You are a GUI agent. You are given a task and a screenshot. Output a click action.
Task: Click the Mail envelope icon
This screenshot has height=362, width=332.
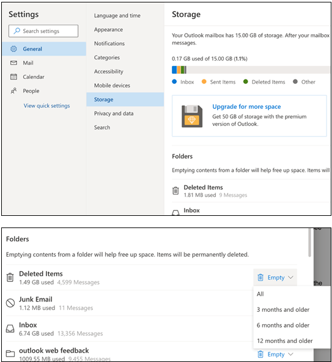pyautogui.click(x=13, y=63)
